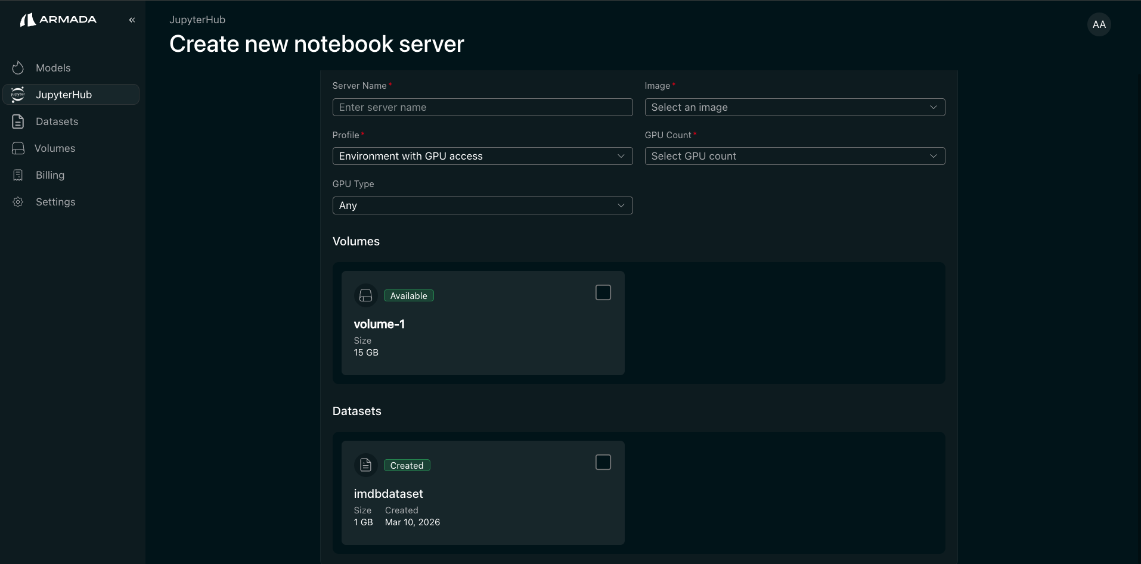This screenshot has height=564, width=1141.
Task: Open Billing via the receipt icon
Action: coord(18,175)
